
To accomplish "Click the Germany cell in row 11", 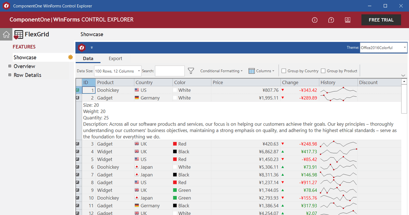I will 153,206.
